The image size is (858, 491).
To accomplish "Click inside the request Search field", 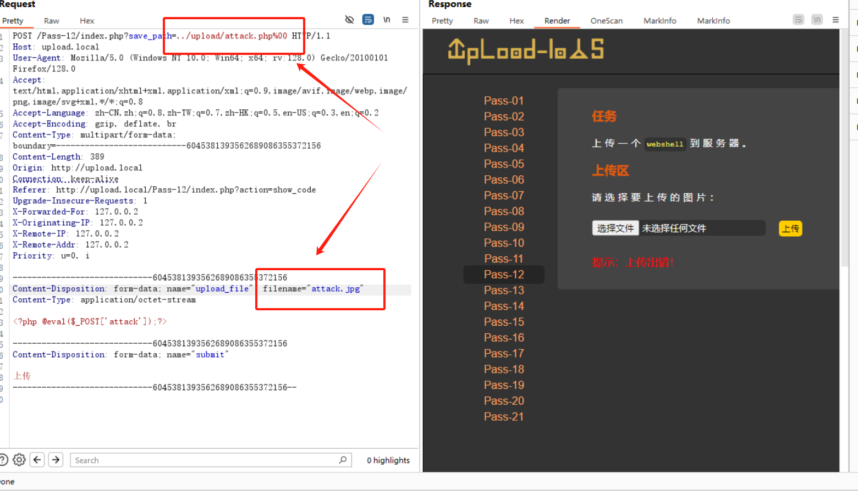I will point(212,460).
